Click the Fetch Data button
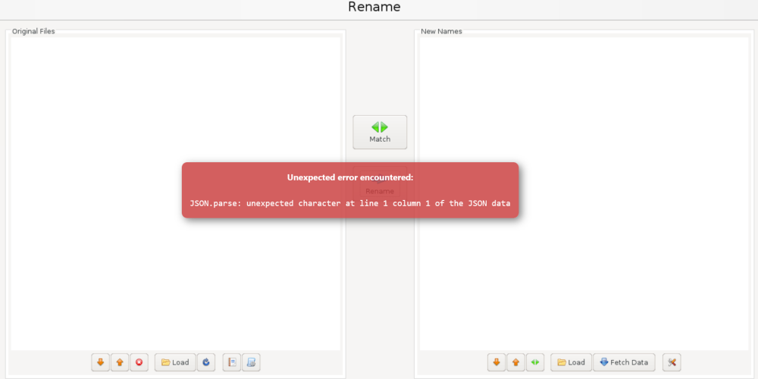 (624, 362)
